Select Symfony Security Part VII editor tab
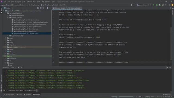 (67, 8)
